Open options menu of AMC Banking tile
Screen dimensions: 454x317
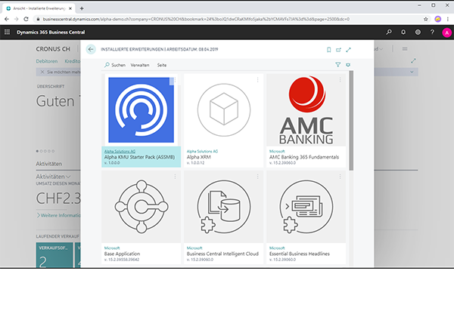[340, 79]
